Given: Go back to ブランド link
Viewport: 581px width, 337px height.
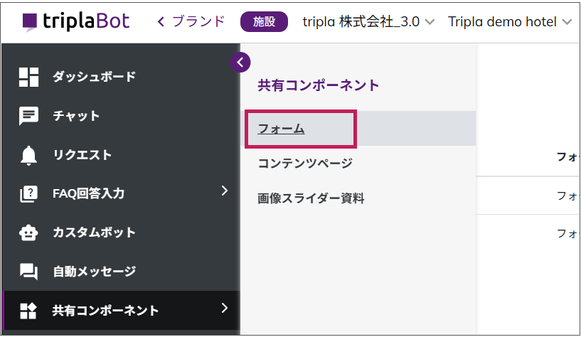Looking at the screenshot, I should click(x=191, y=21).
